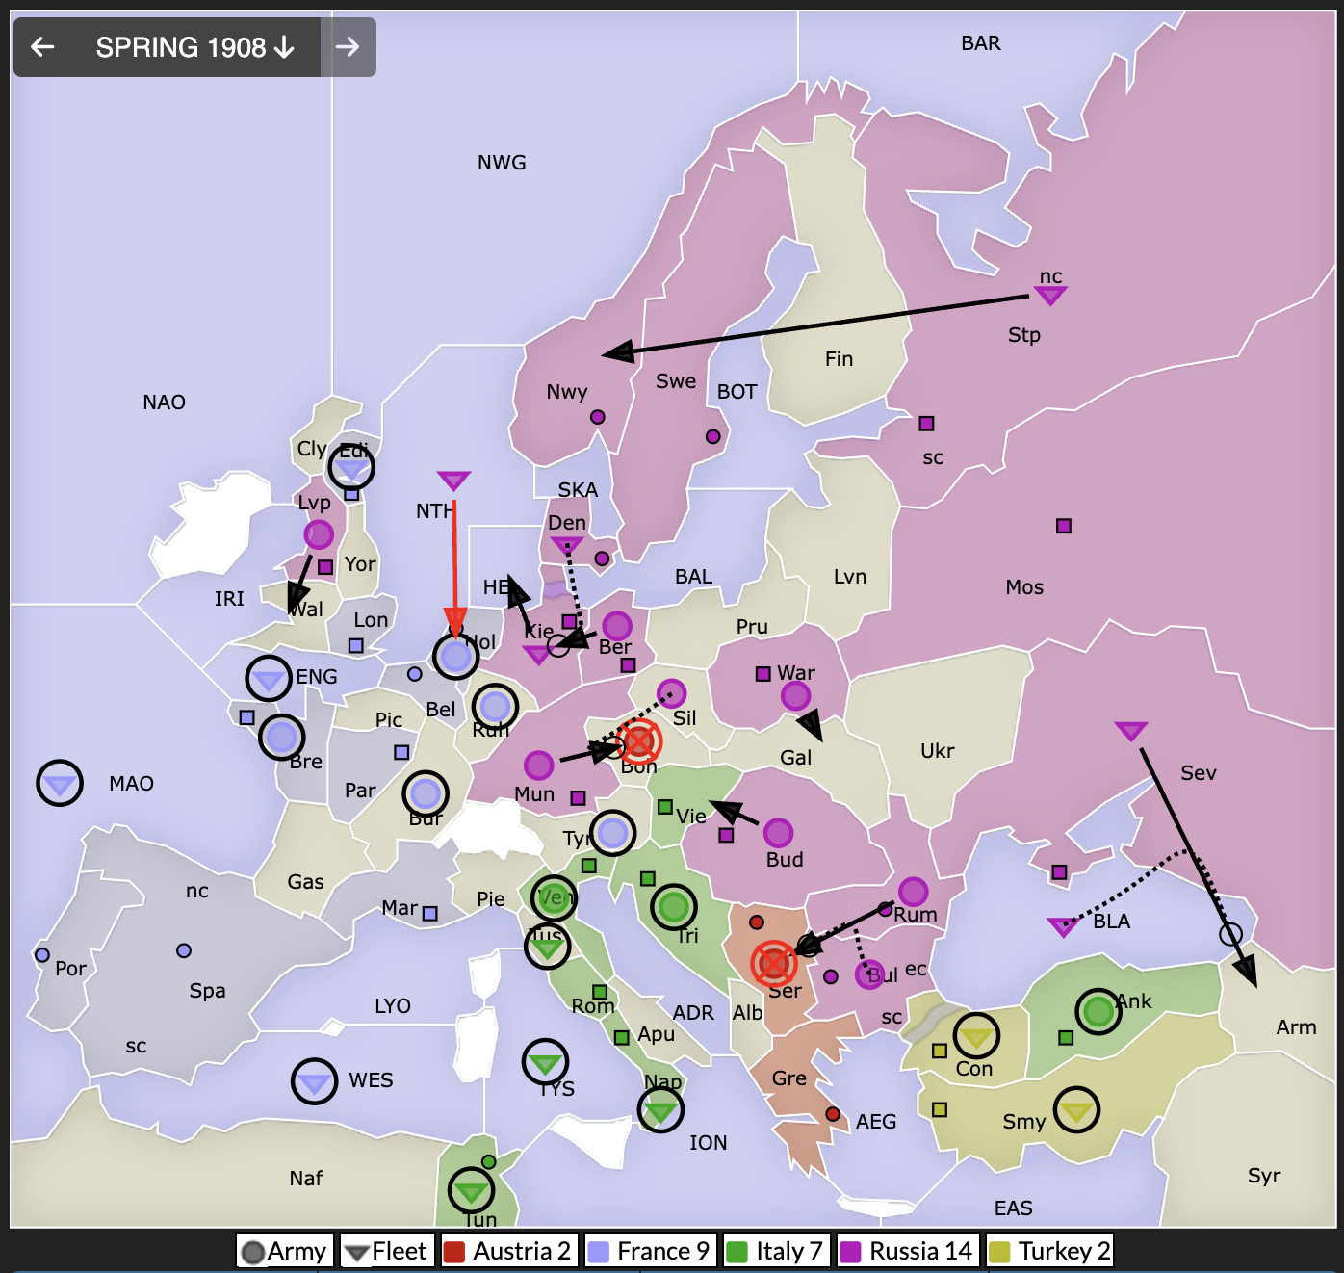Image resolution: width=1344 pixels, height=1273 pixels.
Task: Select the Italian army in Ankara
Action: 1098,1012
